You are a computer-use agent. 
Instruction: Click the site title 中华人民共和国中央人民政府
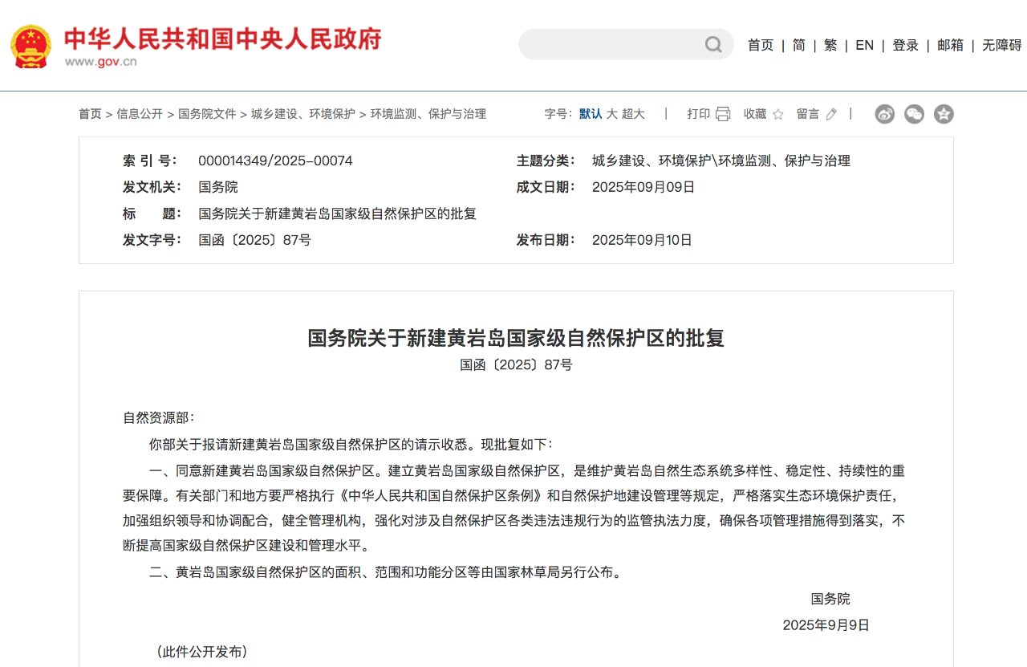223,39
